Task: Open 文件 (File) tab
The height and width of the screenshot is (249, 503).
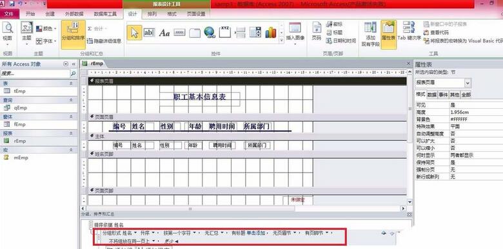Action: [x=9, y=14]
